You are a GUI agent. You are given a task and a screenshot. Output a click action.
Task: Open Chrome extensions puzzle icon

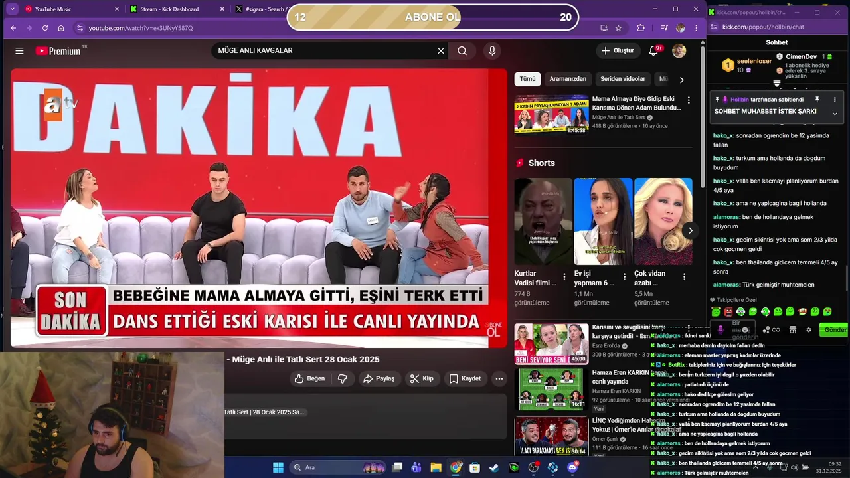click(x=641, y=28)
